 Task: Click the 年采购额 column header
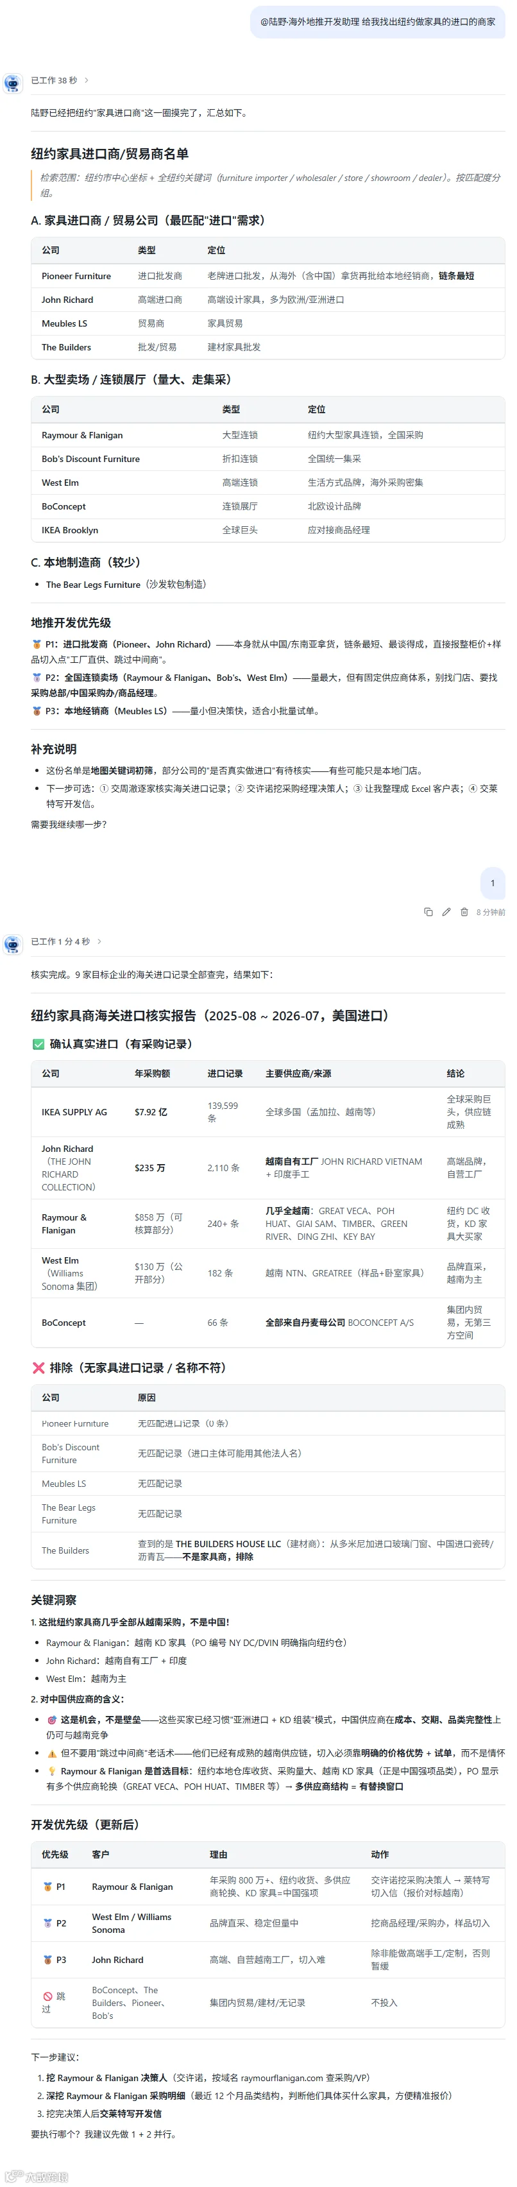click(x=153, y=1075)
